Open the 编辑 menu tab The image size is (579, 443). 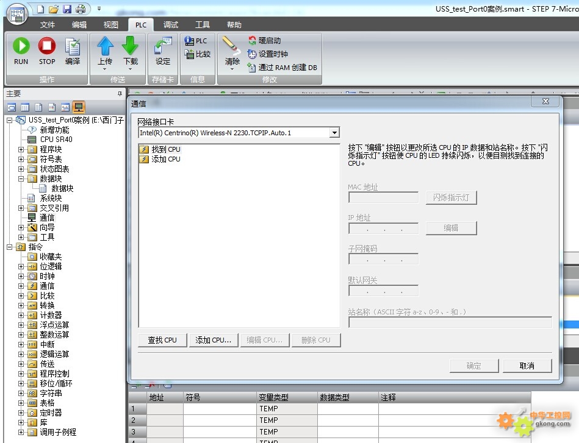click(79, 25)
